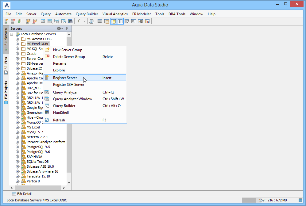Expand the Teradata 15.10 server node
This screenshot has width=306, height=206.
coord(17,176)
